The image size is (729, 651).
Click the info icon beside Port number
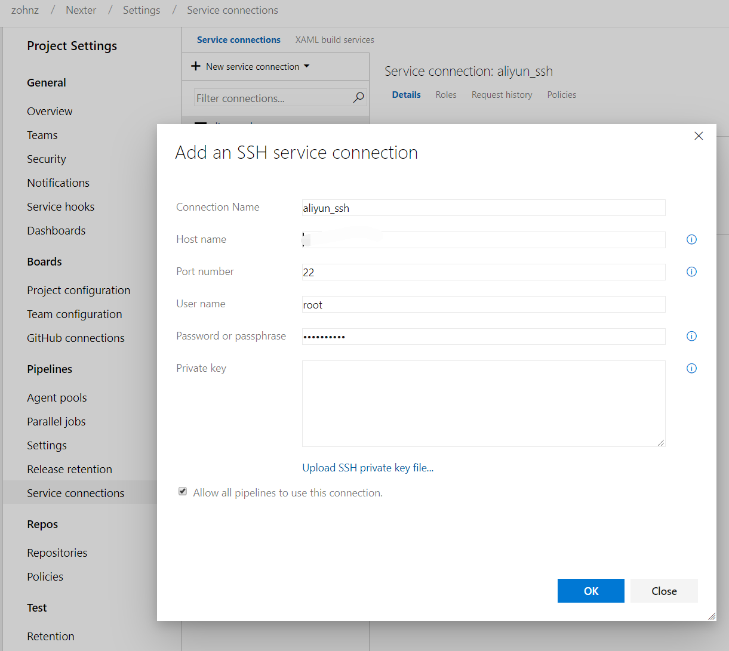coord(691,272)
